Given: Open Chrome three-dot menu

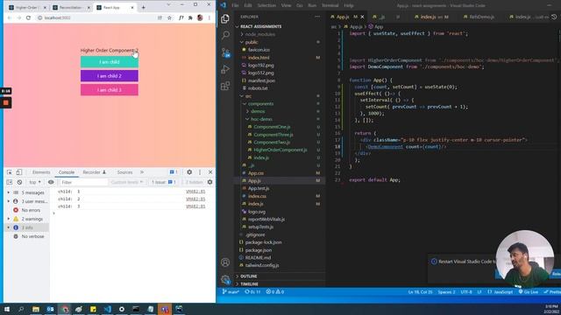Looking at the screenshot, I should pos(209,17).
